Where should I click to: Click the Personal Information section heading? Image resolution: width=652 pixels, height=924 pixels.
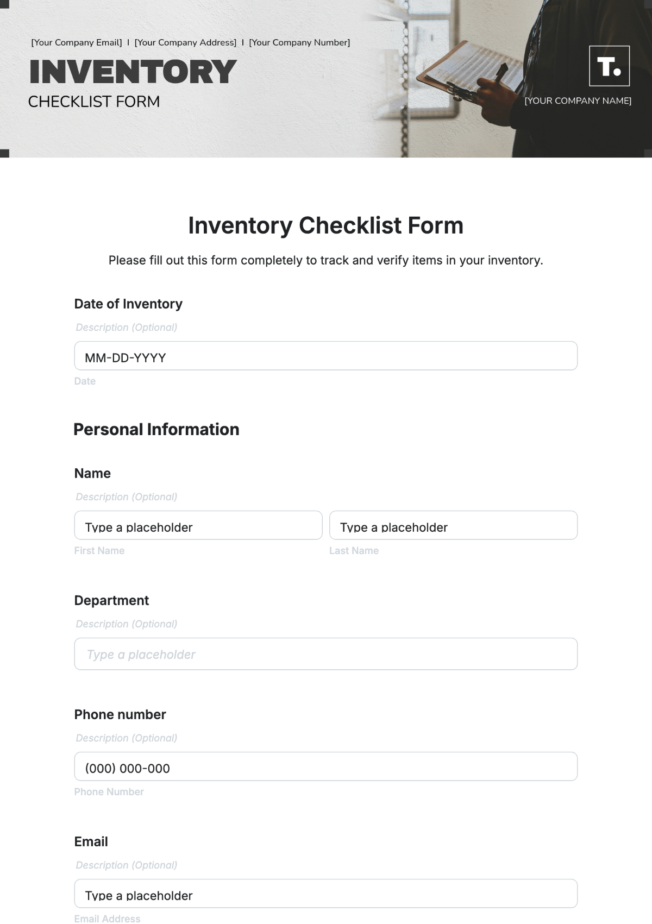[156, 430]
